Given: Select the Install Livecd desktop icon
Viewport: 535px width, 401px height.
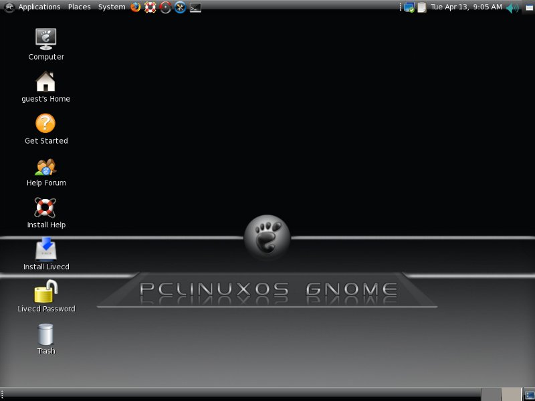Looking at the screenshot, I should [46, 255].
